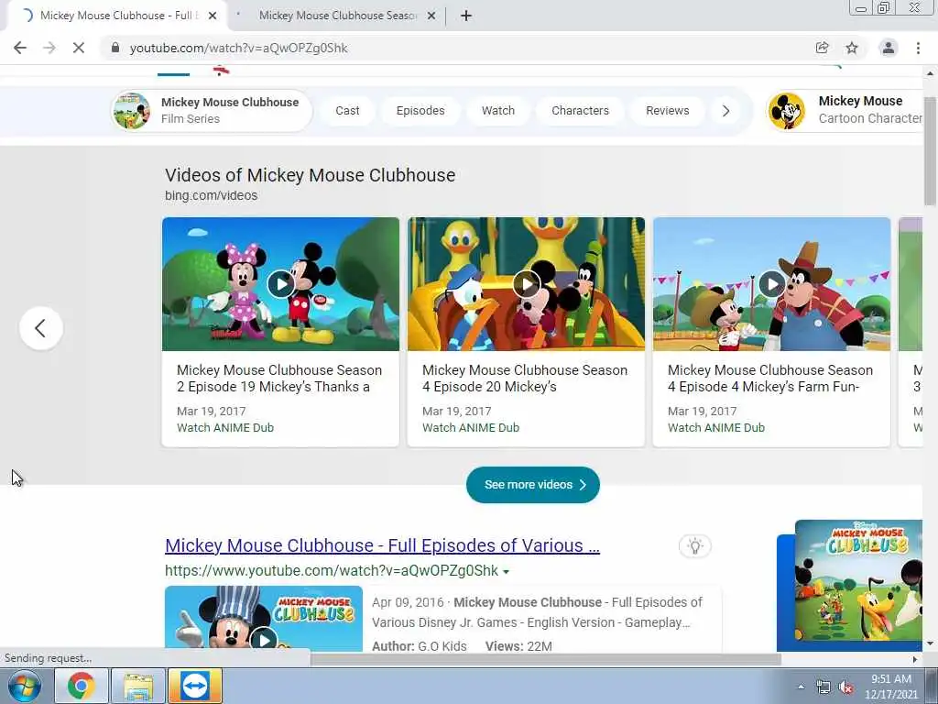The height and width of the screenshot is (704, 938).
Task: Open the taskbar clock 9:51 AM
Action: click(891, 687)
